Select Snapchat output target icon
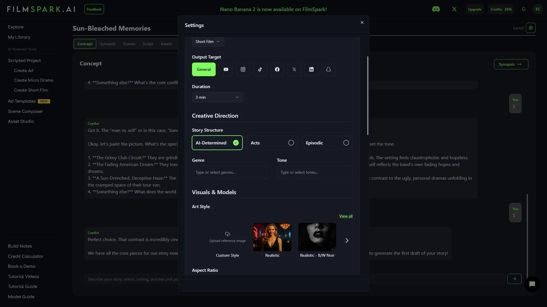 (328, 69)
